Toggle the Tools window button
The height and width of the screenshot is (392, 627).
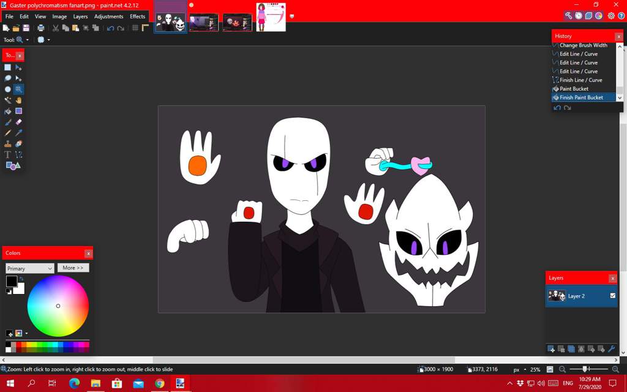(x=569, y=15)
